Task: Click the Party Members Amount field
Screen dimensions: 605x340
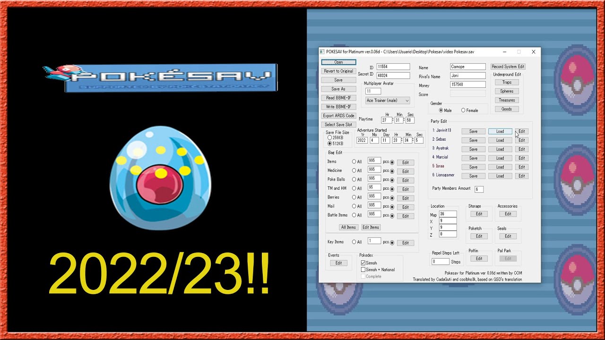Action: (479, 189)
